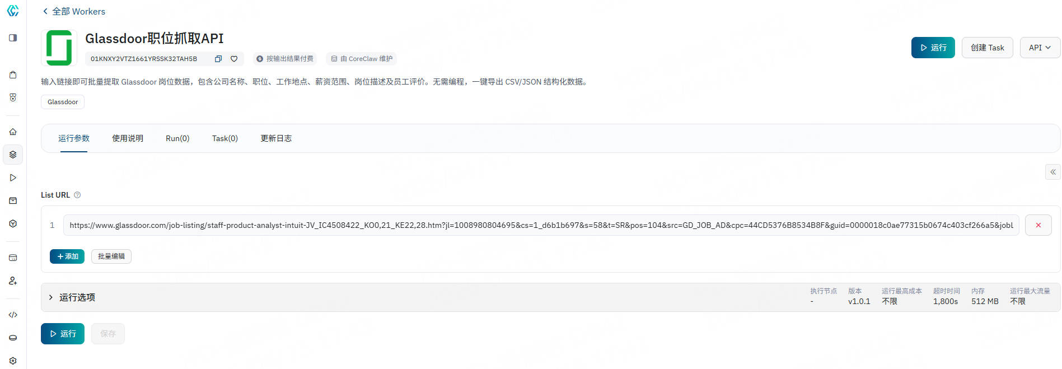The height and width of the screenshot is (369, 1062).
Task: Click the List URL help icon
Action: coord(77,195)
